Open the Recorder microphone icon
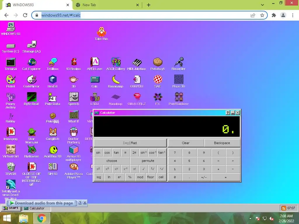 pyautogui.click(x=178, y=64)
